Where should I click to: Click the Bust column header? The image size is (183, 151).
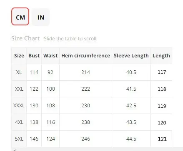34,56
